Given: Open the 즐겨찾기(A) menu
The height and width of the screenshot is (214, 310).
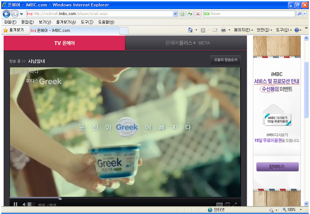Looking at the screenshot, I should click(x=66, y=22).
